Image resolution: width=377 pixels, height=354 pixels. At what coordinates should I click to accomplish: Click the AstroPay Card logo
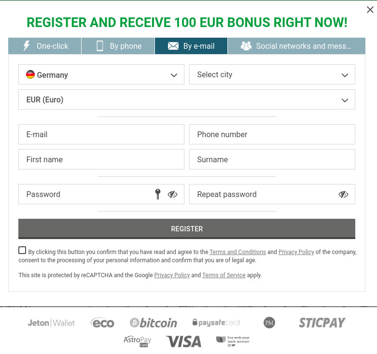pos(137,341)
